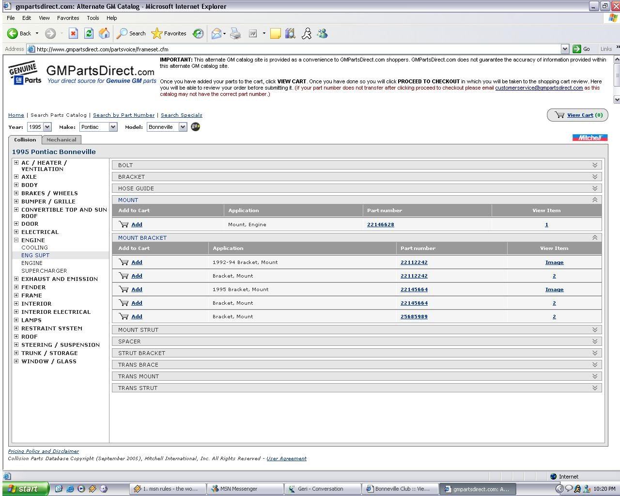The height and width of the screenshot is (496, 620).
Task: Click the round GO button beside Model
Action: [x=196, y=127]
